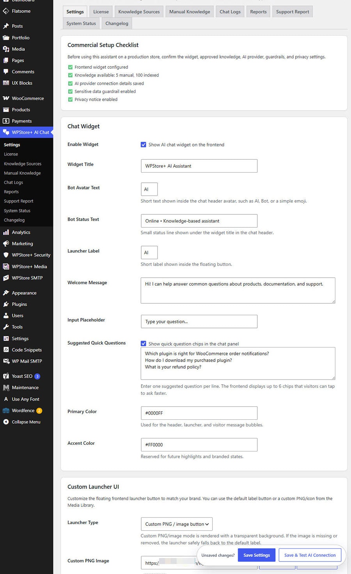Image resolution: width=351 pixels, height=574 pixels.
Task: Click the WooCommerce logo icon
Action: point(6,98)
